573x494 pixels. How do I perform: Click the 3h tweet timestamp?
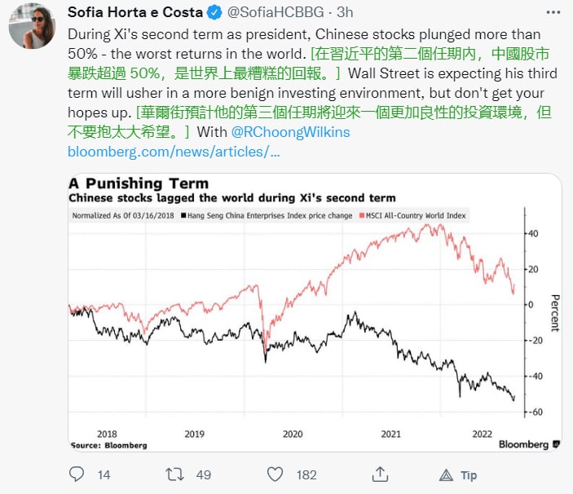tap(344, 12)
